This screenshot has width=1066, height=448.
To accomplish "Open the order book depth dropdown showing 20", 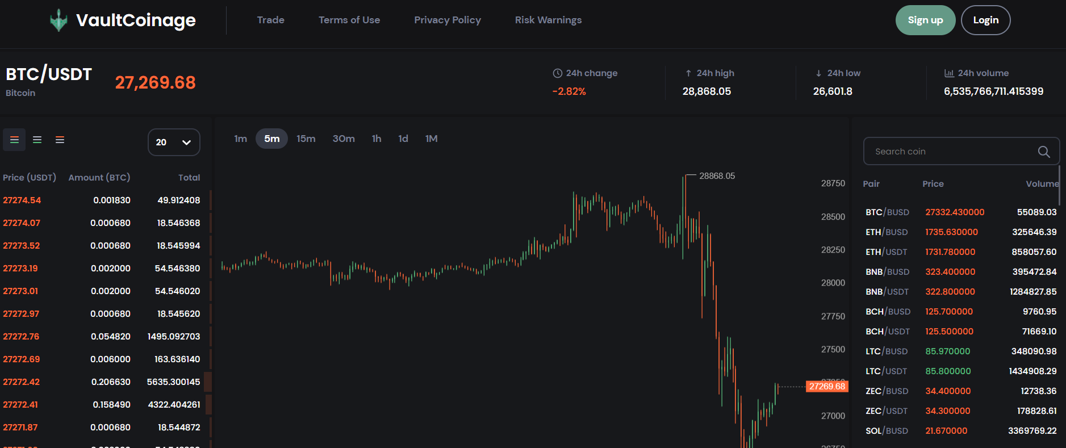I will click(x=174, y=142).
